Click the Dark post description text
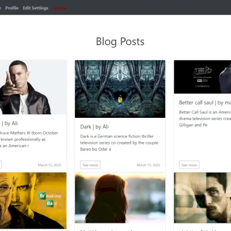This screenshot has height=231, width=231. tap(119, 143)
